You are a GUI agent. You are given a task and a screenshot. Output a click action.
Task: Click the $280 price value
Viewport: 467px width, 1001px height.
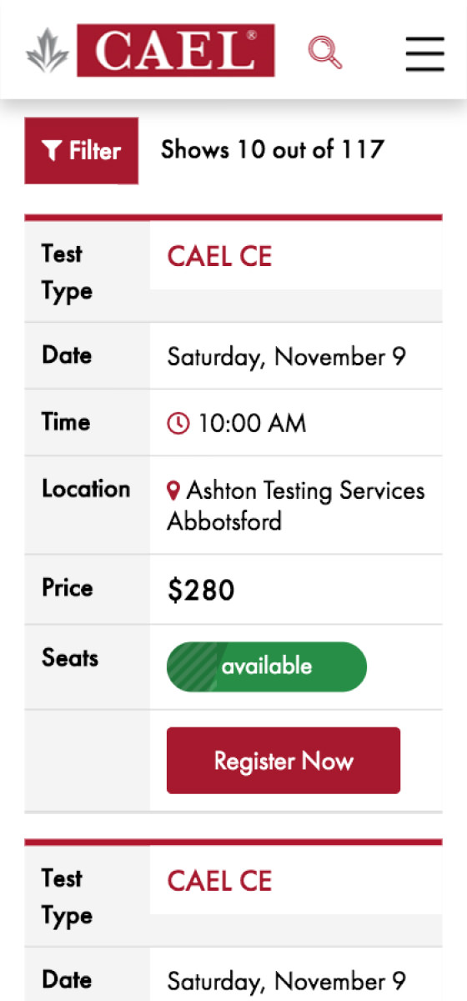pyautogui.click(x=201, y=591)
